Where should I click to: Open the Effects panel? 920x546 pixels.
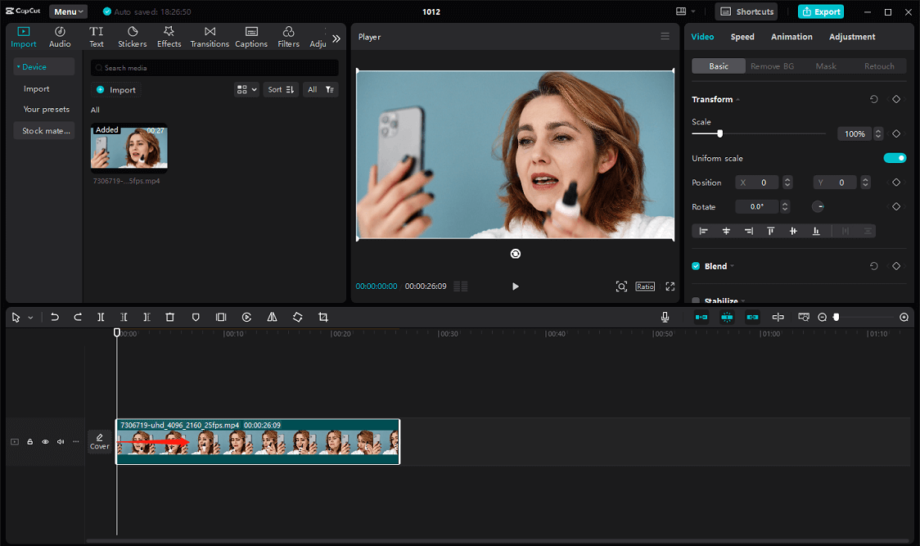pos(169,37)
